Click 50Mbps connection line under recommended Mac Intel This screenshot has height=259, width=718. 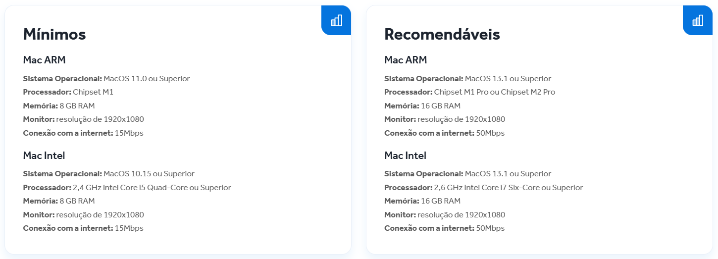pos(445,228)
